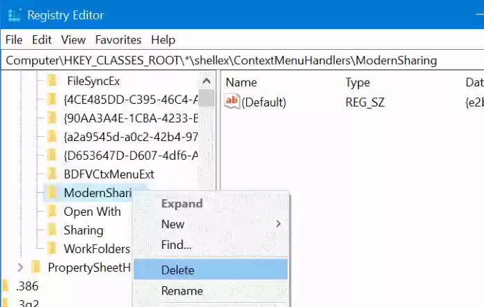Click the tree scrollbar up arrow
Viewport: 484px width, 307px height.
[x=207, y=81]
